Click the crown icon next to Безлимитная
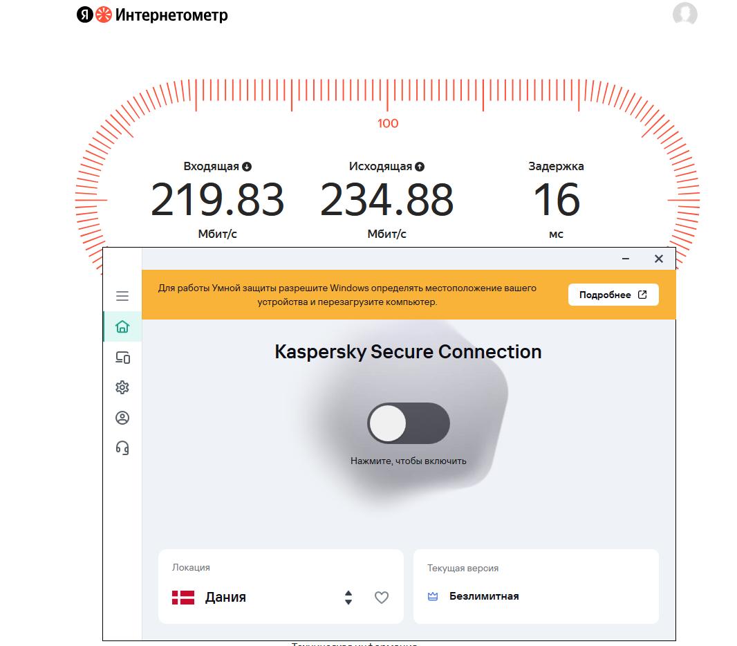 pos(433,596)
